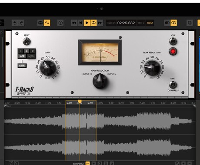Click the 2.40 mark on the timeline
Viewport: 200px width, 165px height.
(90, 103)
